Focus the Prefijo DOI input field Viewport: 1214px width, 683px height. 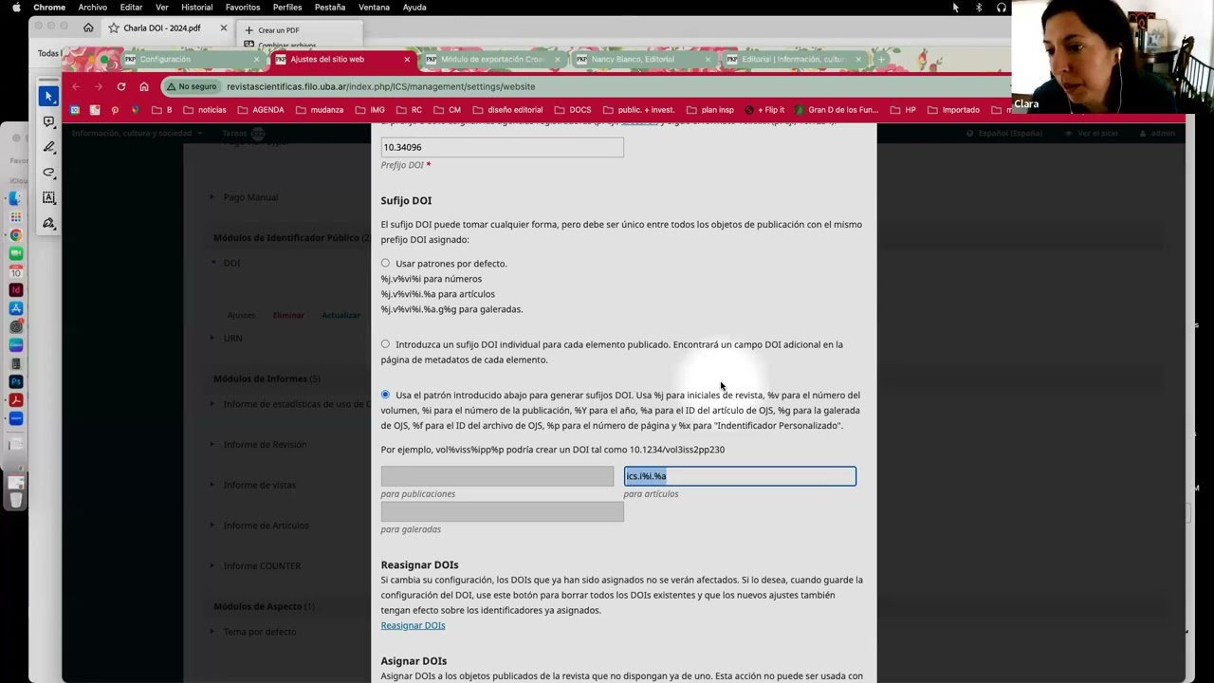tap(502, 147)
